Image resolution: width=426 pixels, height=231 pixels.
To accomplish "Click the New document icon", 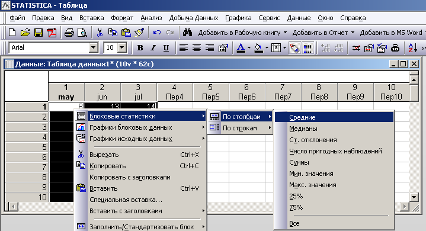I will 12,33.
